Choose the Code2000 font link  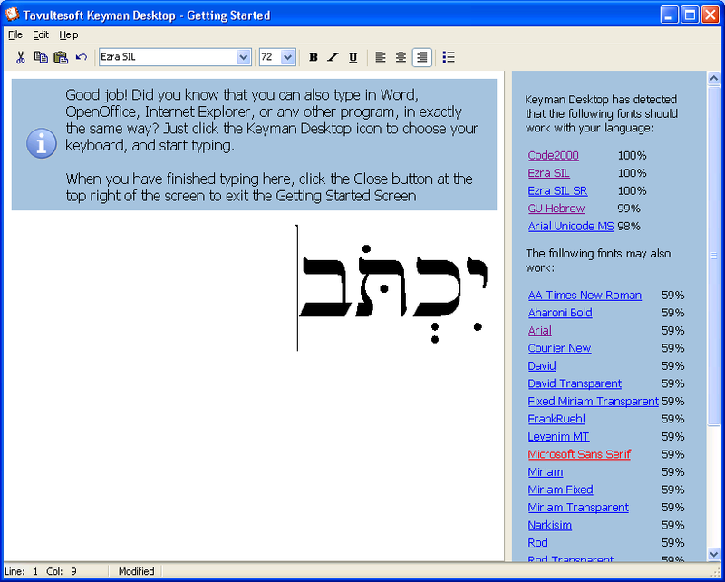(x=554, y=155)
